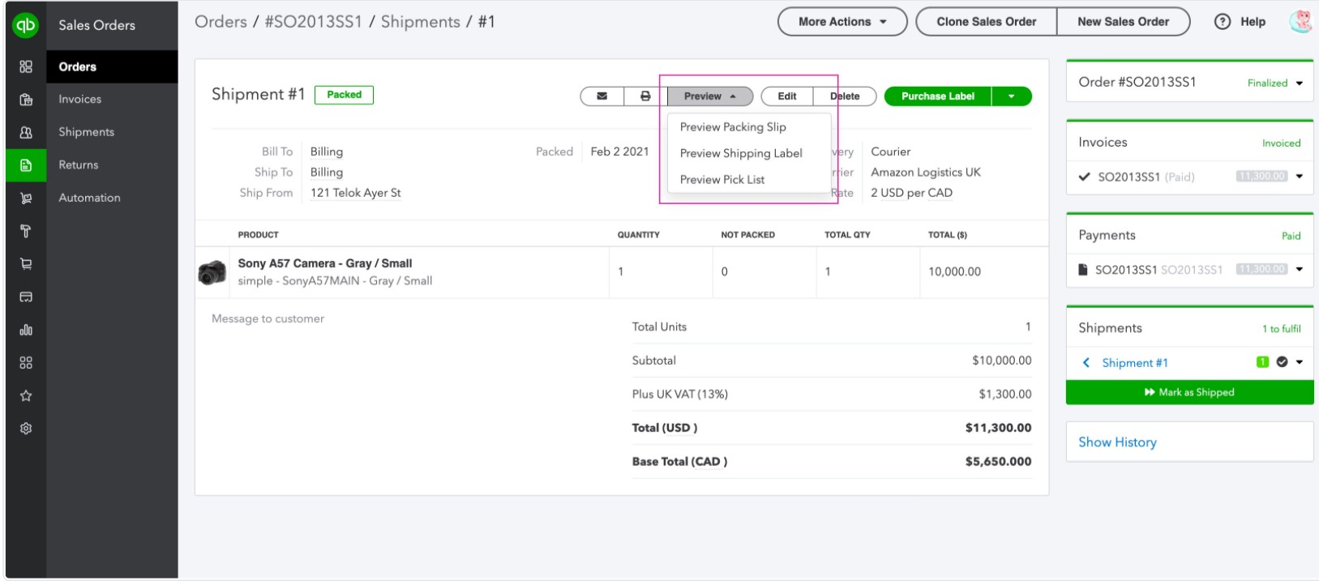Choose Preview Pick List menu item
The width and height of the screenshot is (1319, 581).
click(x=722, y=180)
